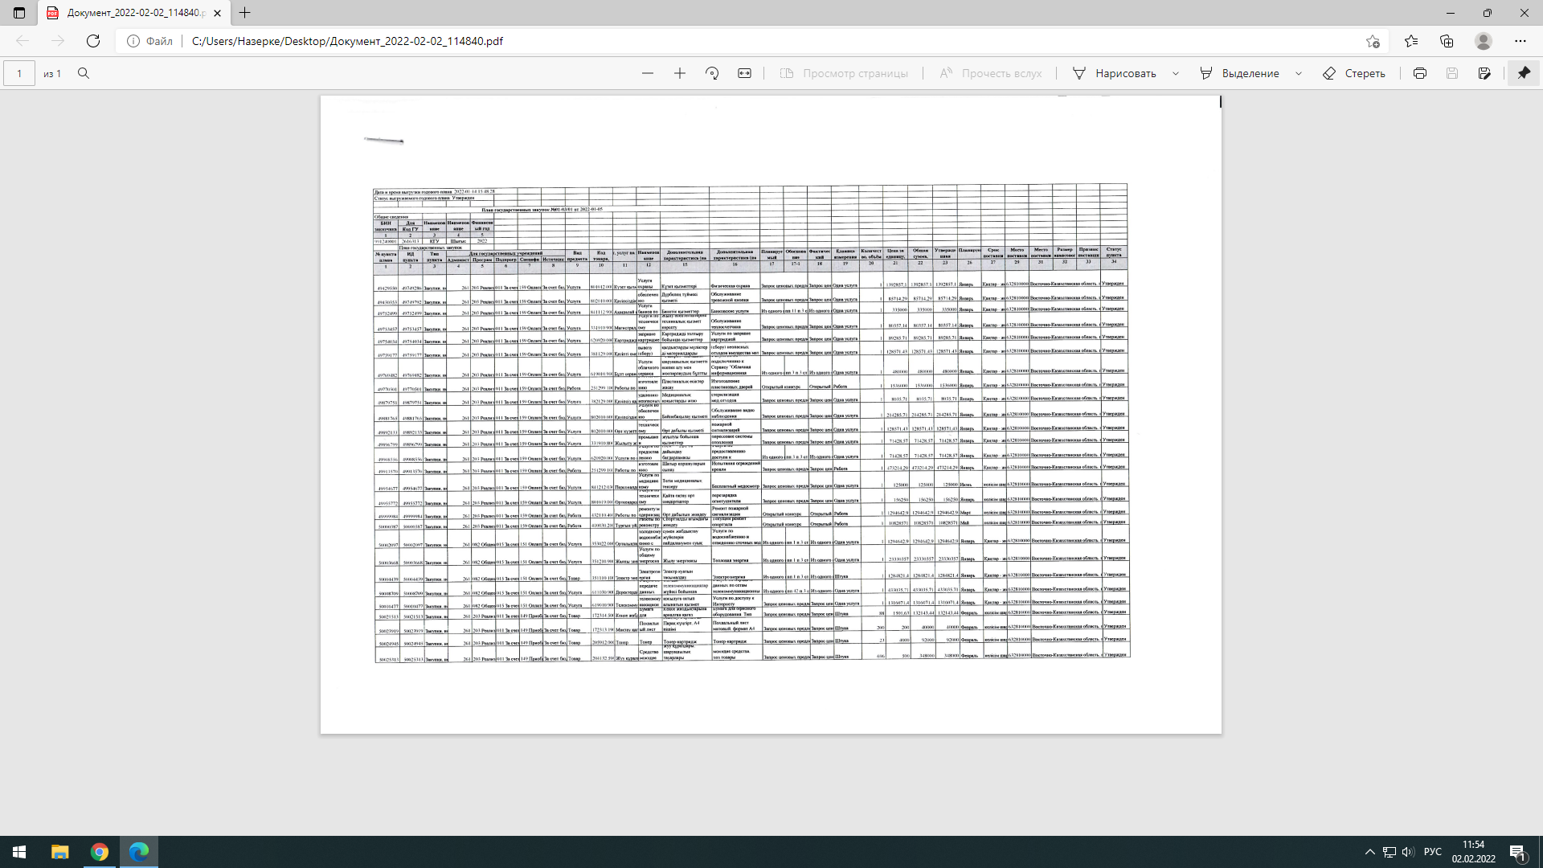This screenshot has width=1543, height=868.
Task: Activate the Стереть eraser tool
Action: (x=1354, y=73)
